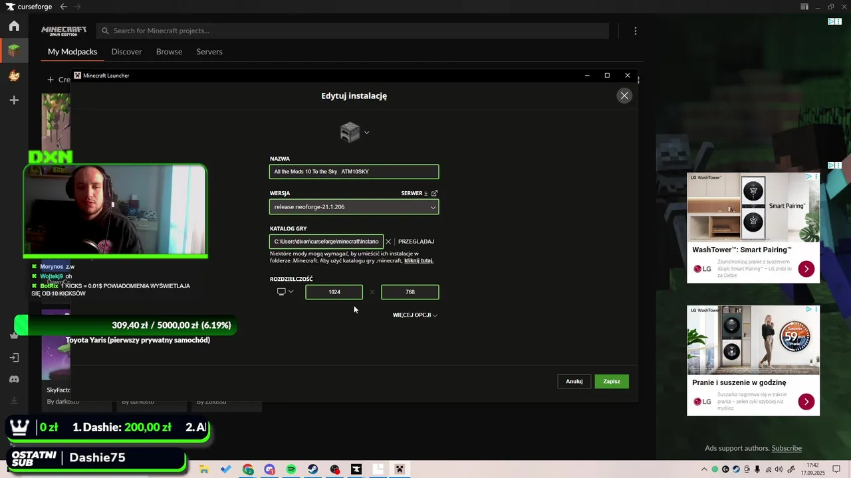851x478 pixels.
Task: Click the PRZEGLĄDAJ browse button
Action: 416,242
